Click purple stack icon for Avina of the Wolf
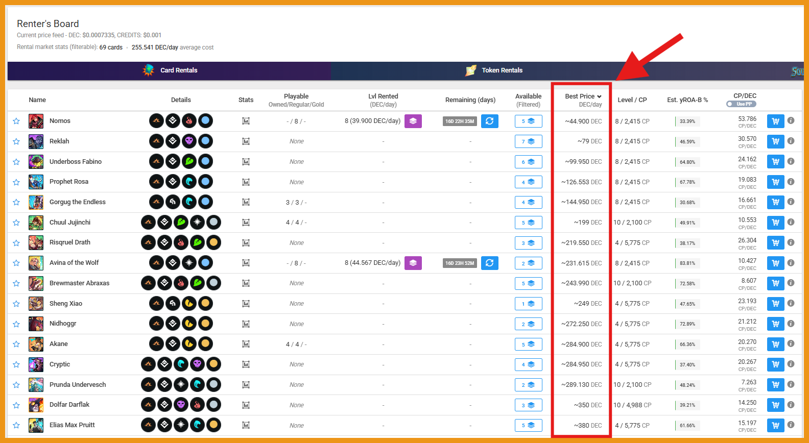The height and width of the screenshot is (443, 809). 413,263
